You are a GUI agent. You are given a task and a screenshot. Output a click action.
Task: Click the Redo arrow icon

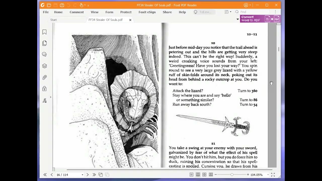pyautogui.click(x=75, y=5)
